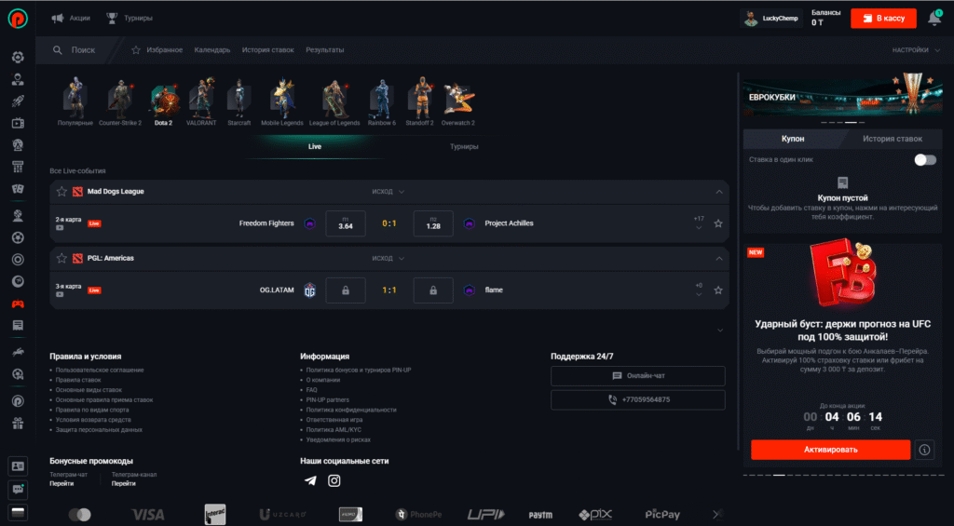Favorite the Freedom Fighters vs Project Achilles match
The image size is (954, 526).
pyautogui.click(x=718, y=223)
